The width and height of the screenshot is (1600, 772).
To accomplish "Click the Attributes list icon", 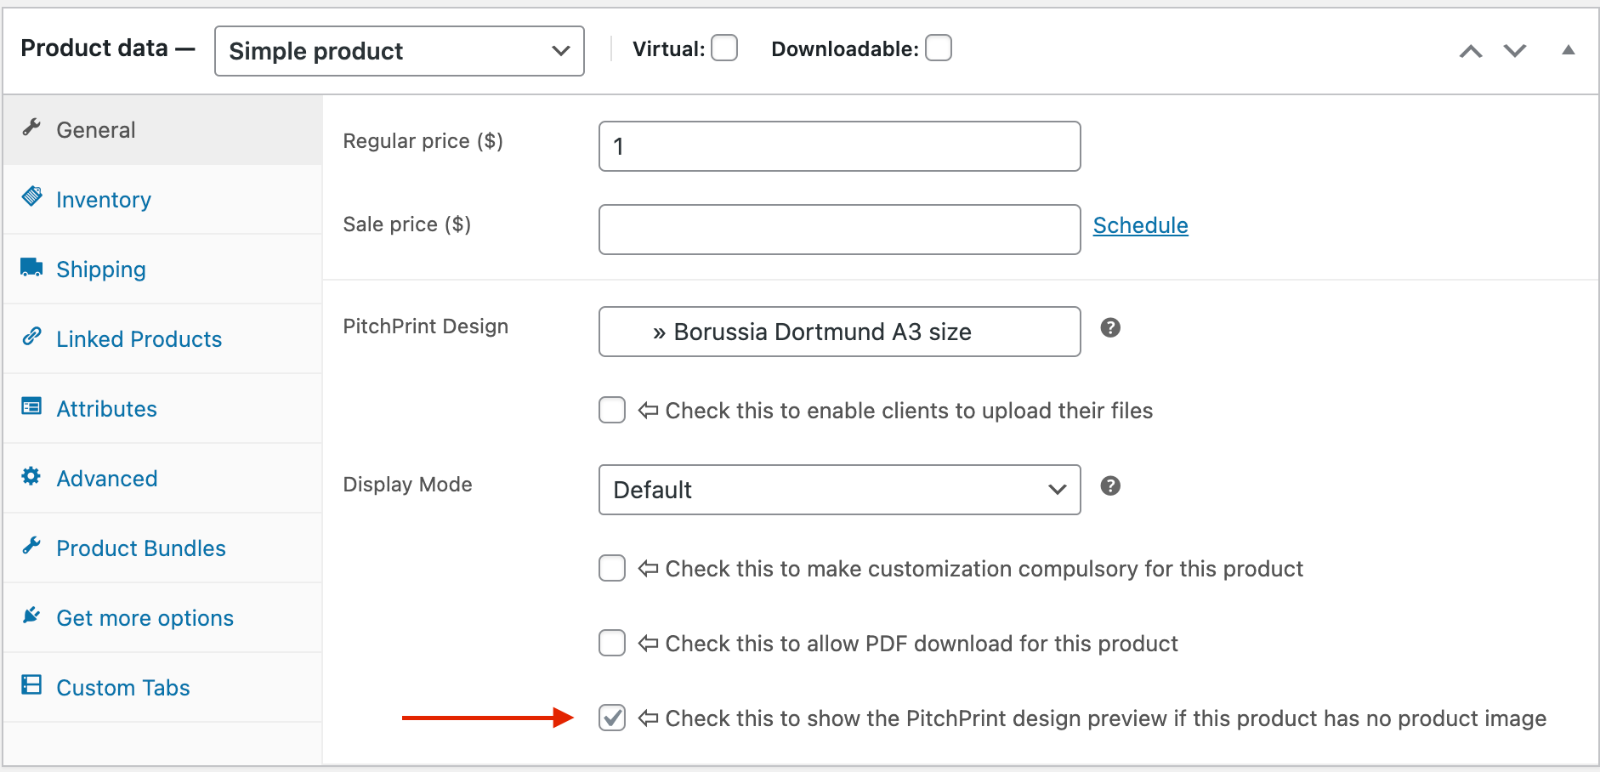I will tap(31, 406).
